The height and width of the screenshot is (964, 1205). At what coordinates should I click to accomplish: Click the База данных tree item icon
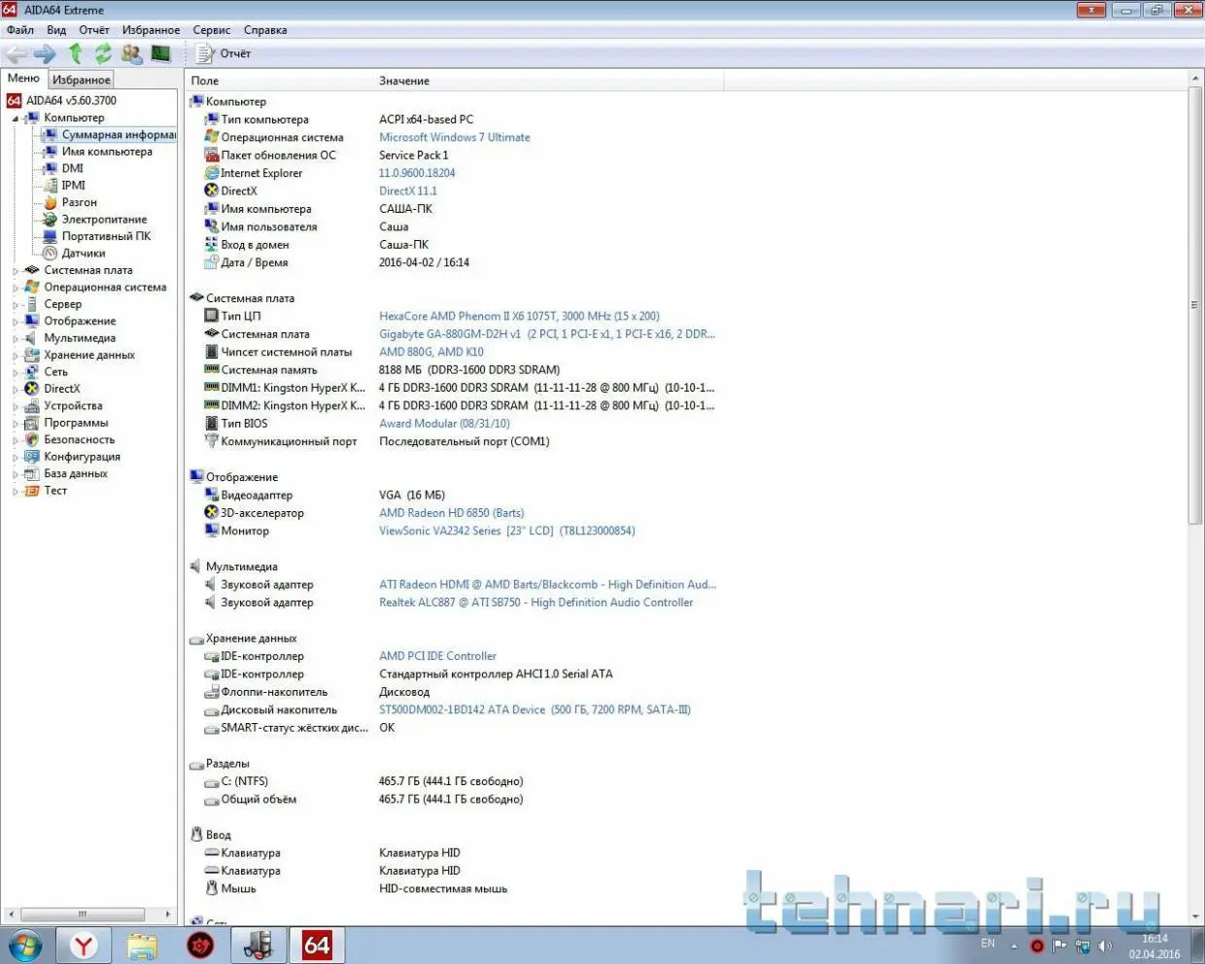coord(32,474)
